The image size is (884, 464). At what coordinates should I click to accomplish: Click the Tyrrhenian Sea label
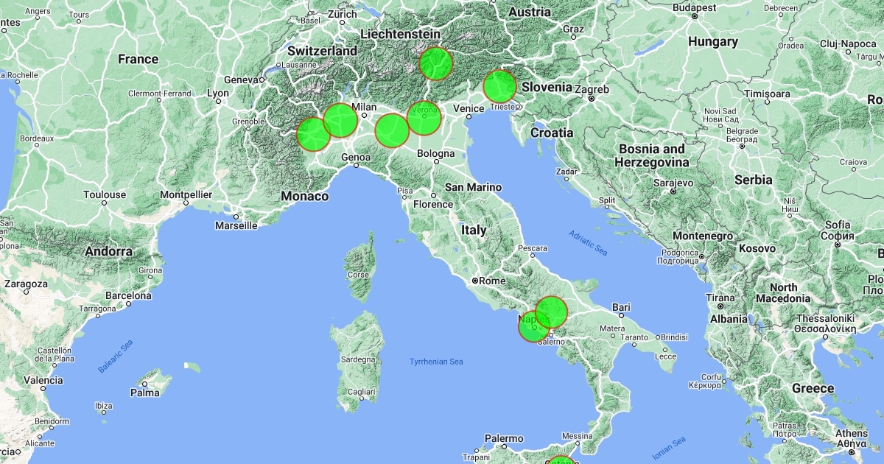coord(436,361)
